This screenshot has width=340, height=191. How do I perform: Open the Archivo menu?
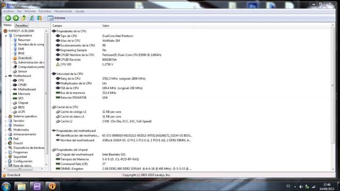[8, 11]
